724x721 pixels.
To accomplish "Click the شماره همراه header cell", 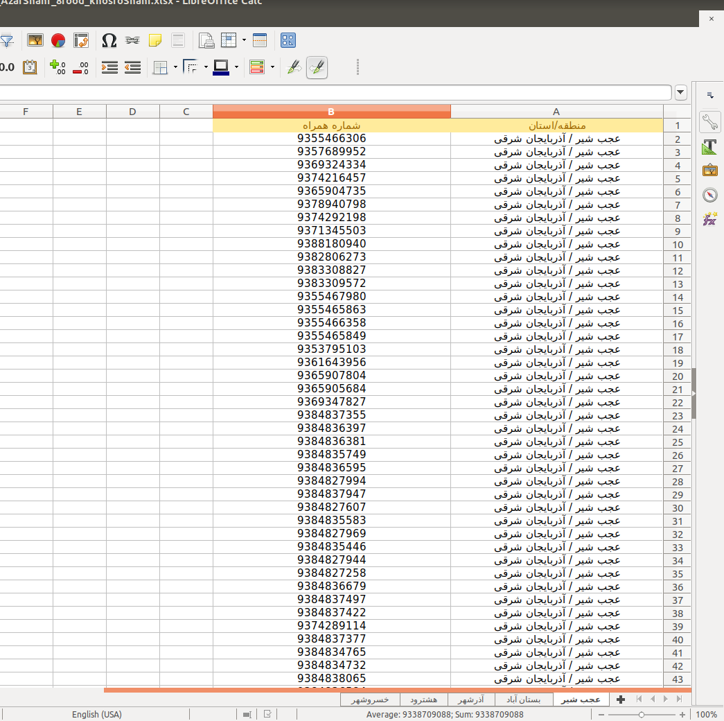I will click(x=332, y=125).
